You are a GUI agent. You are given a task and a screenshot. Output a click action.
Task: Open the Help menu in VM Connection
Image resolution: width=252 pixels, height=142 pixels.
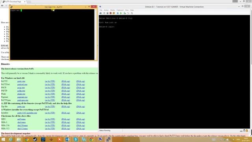tap(132, 10)
